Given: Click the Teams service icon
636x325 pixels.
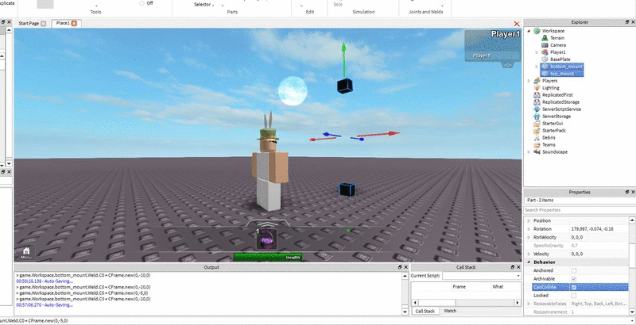Looking at the screenshot, I should (x=537, y=145).
